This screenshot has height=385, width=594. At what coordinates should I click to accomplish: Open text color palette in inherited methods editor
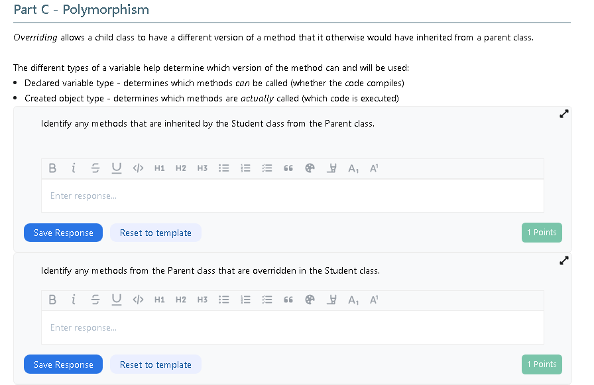[x=310, y=168]
